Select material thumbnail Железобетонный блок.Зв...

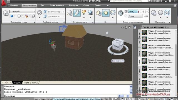[x=145, y=83]
